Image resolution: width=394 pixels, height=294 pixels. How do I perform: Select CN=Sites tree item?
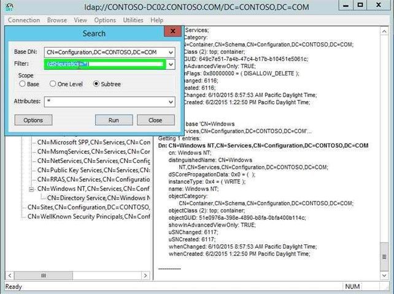click(x=89, y=207)
